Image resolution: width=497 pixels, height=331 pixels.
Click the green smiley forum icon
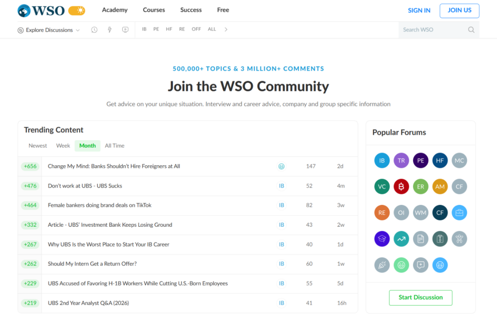pos(401,265)
